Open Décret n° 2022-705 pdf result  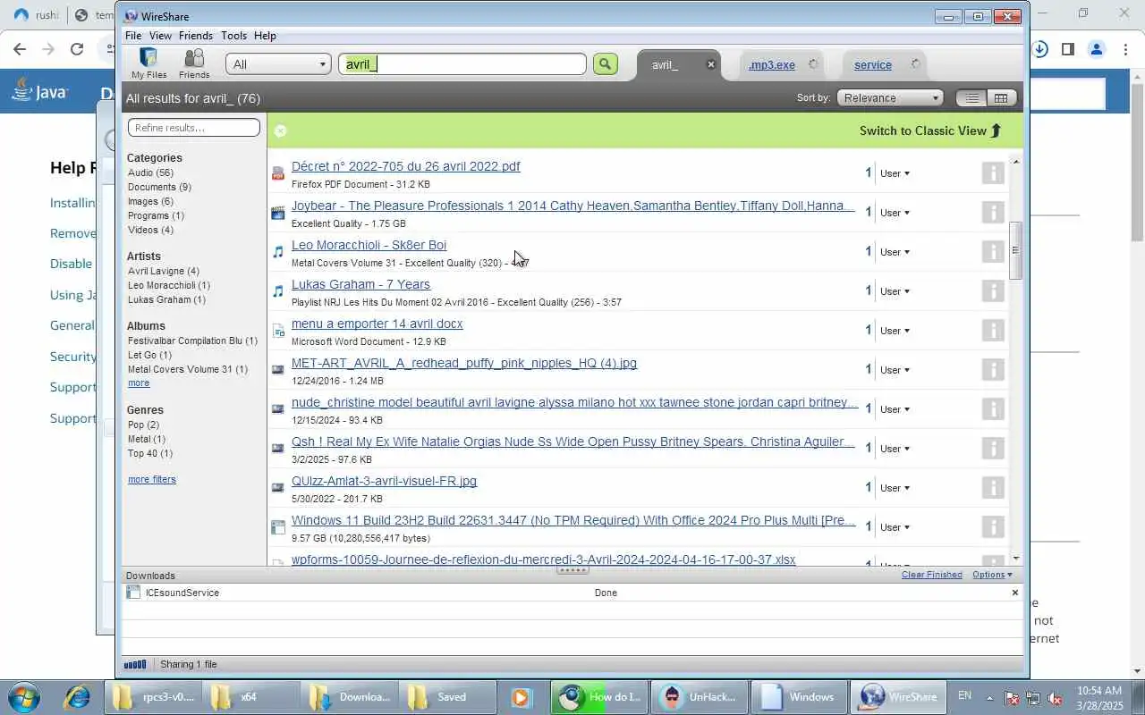coord(405,166)
